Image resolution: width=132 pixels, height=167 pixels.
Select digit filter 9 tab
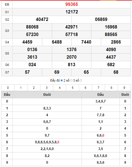coord(124,88)
